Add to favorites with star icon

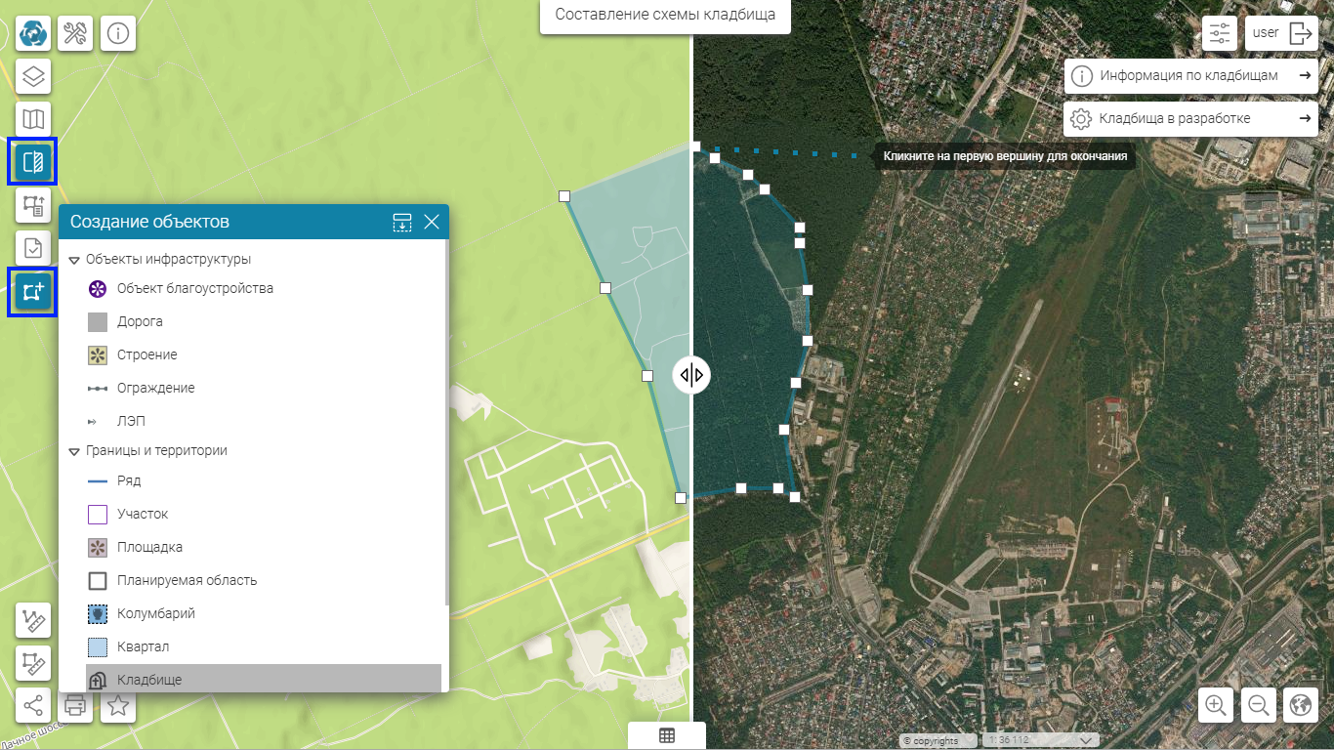(118, 705)
